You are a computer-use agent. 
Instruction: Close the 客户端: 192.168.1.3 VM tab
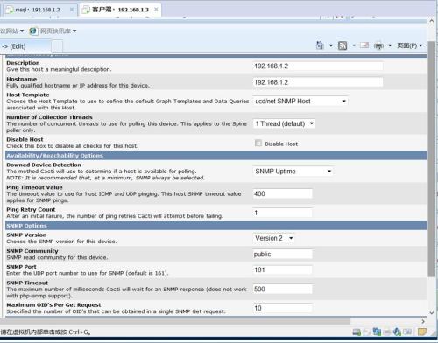tap(156, 10)
